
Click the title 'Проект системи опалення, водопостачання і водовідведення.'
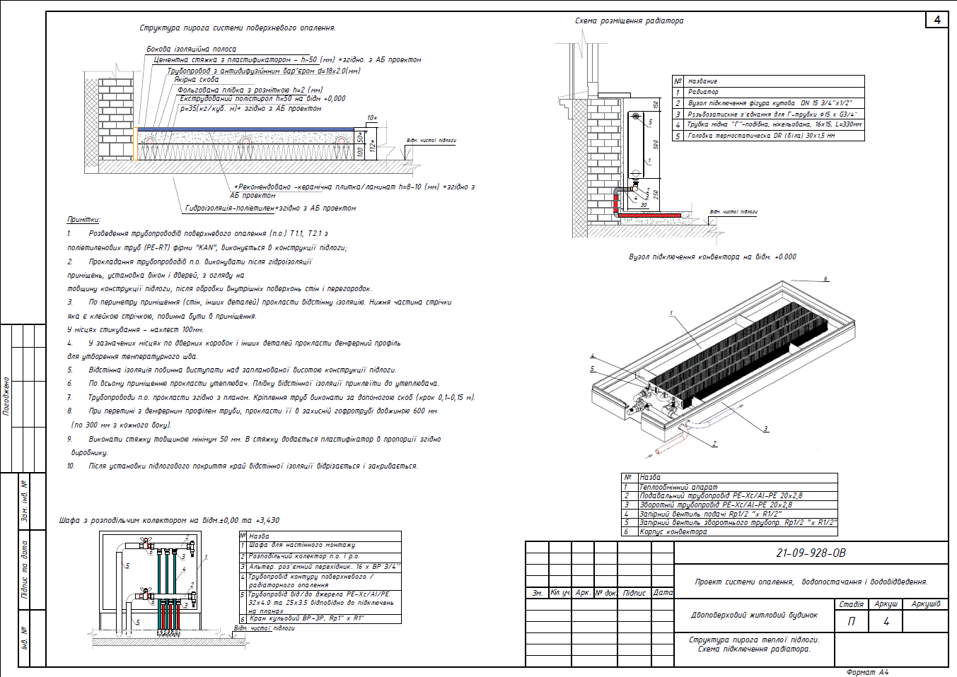[x=811, y=582]
